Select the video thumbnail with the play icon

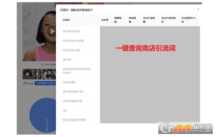(27, 74)
